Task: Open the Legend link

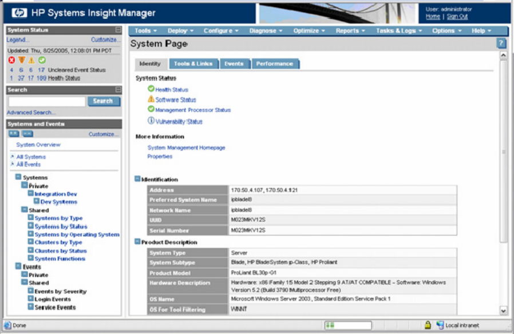Action: (x=18, y=39)
